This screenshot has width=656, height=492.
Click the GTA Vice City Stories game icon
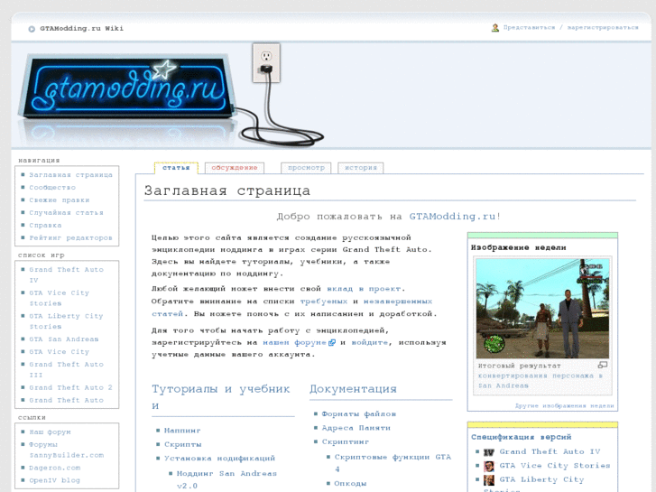(489, 466)
